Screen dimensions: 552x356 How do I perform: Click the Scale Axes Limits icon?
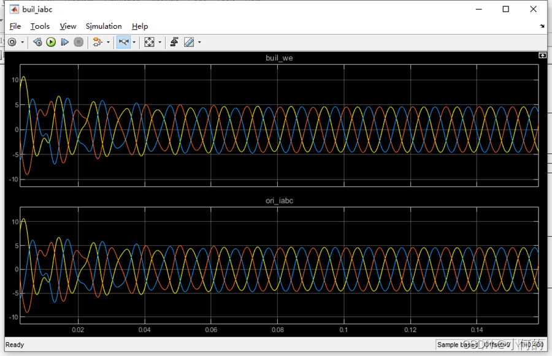[149, 42]
